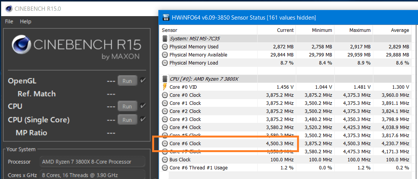Click the Core #4 Clock sensor icon
Image resolution: width=418 pixels, height=179 pixels.
click(165, 128)
